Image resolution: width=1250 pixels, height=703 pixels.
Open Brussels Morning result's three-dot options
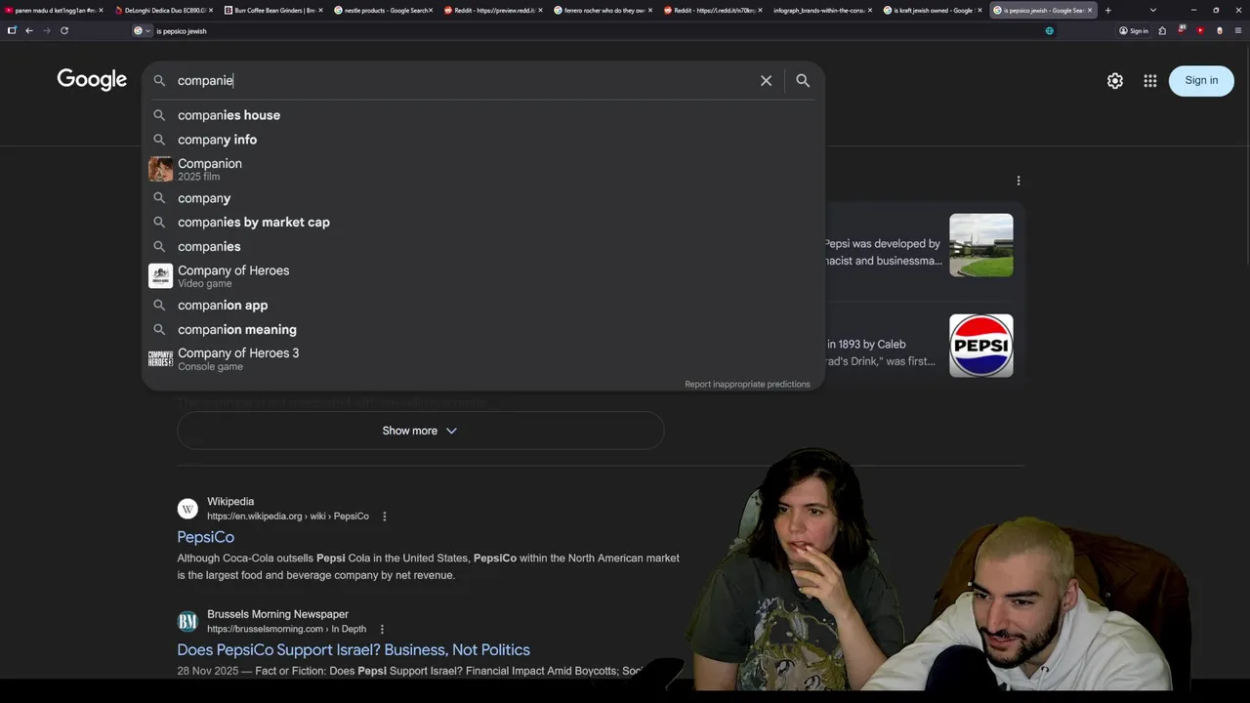(382, 630)
